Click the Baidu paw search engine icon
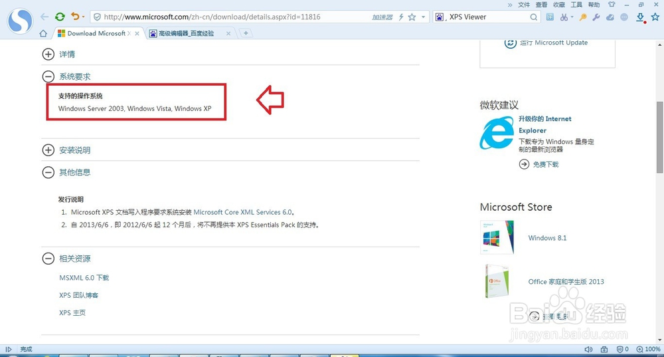The image size is (664, 357). [x=440, y=17]
